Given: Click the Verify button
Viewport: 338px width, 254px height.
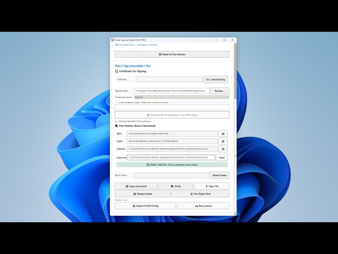Looking at the screenshot, I should (176, 186).
